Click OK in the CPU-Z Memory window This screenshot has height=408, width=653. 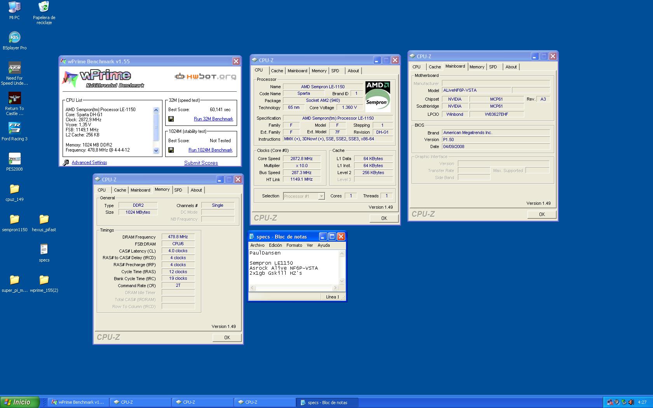click(x=227, y=338)
